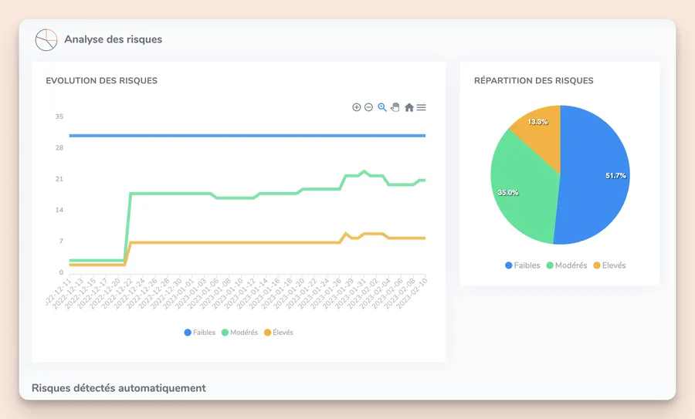Click the green Modérés line peak
This screenshot has height=419, width=695.
pyautogui.click(x=364, y=171)
